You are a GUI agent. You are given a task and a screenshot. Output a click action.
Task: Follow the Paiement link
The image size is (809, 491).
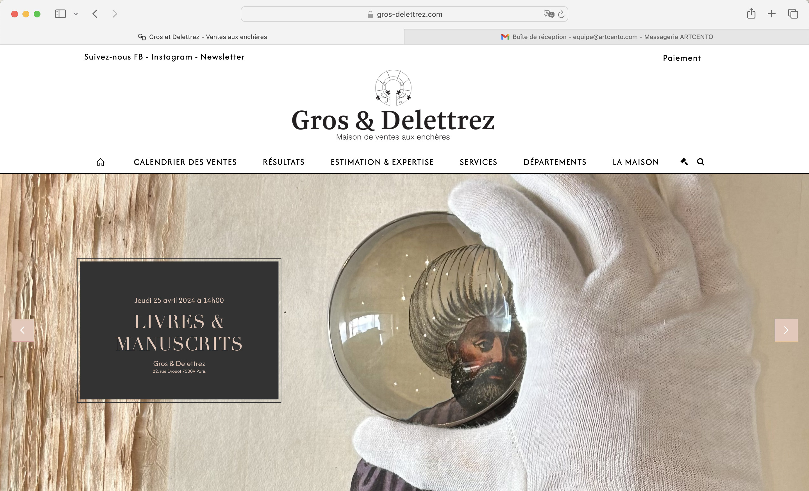pyautogui.click(x=682, y=58)
